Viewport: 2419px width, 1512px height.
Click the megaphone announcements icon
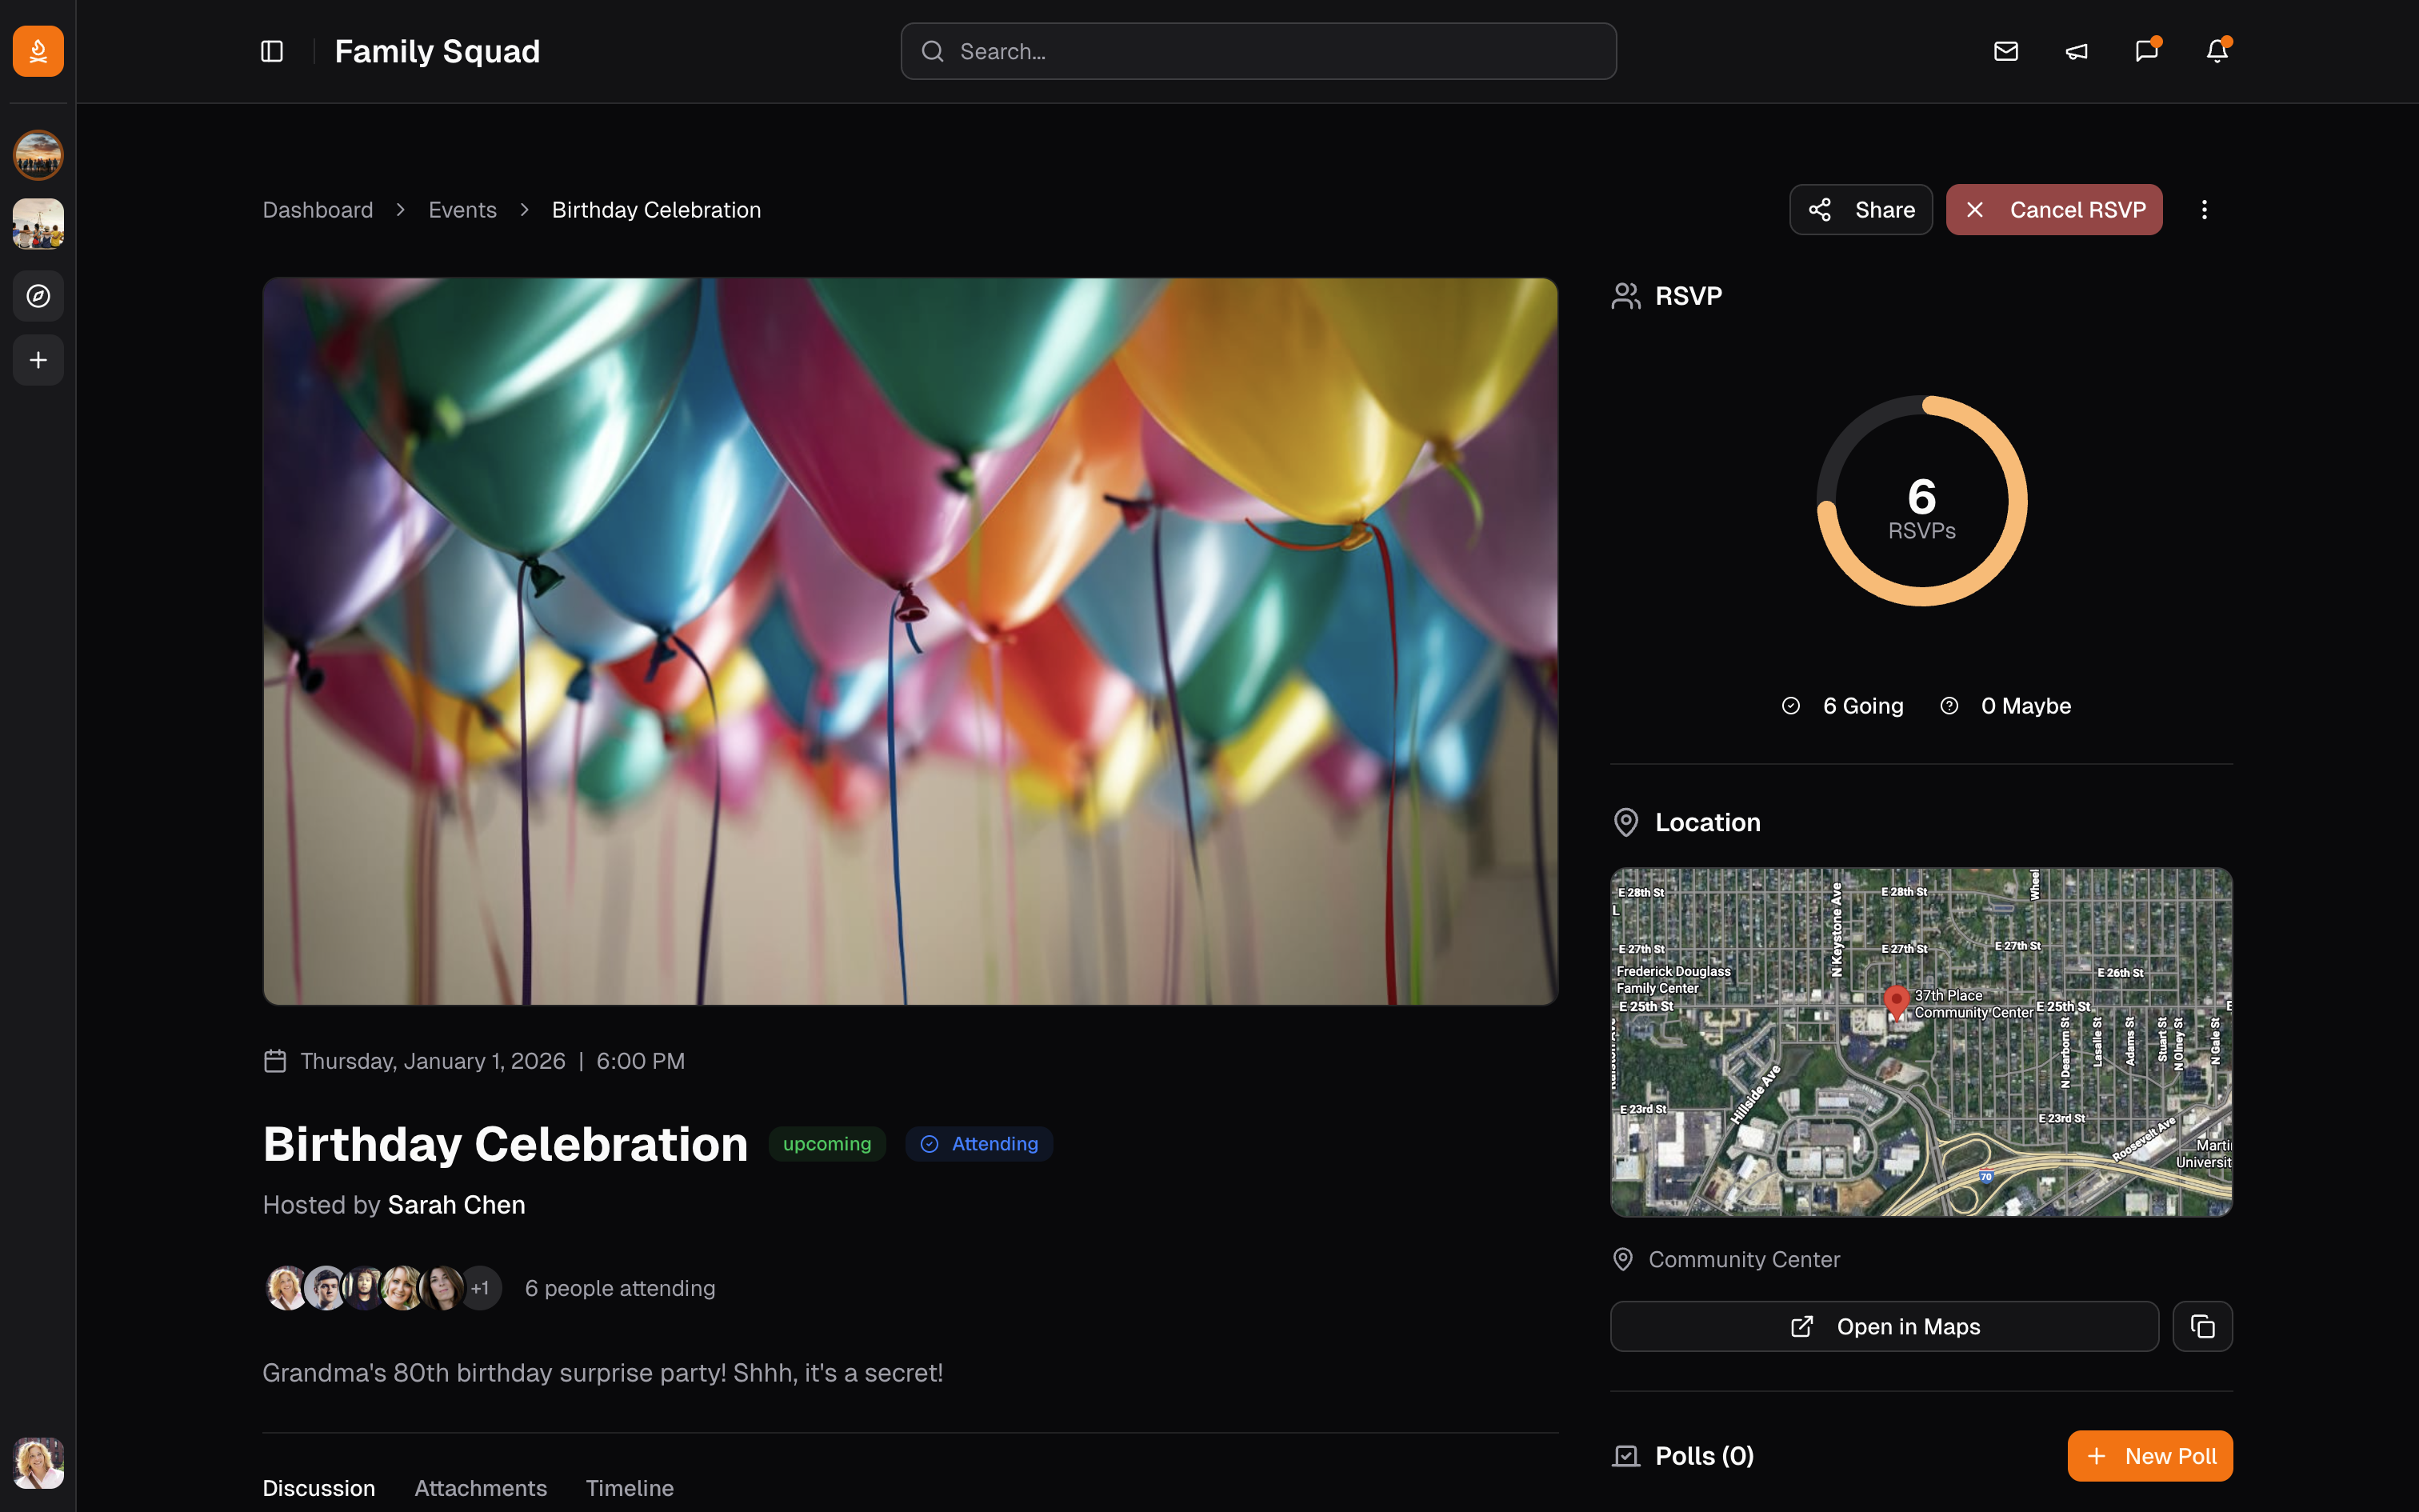coord(2076,51)
